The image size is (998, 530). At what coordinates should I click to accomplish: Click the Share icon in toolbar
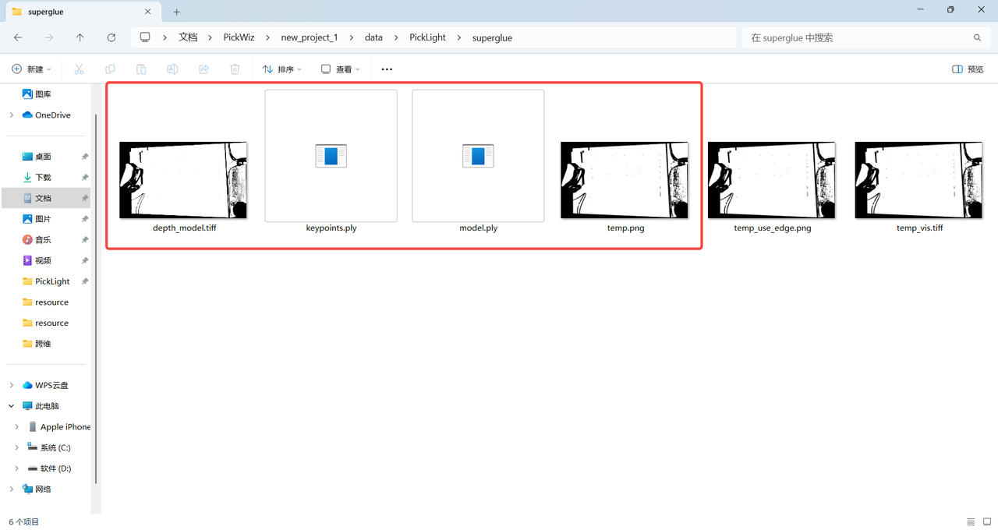click(x=203, y=69)
